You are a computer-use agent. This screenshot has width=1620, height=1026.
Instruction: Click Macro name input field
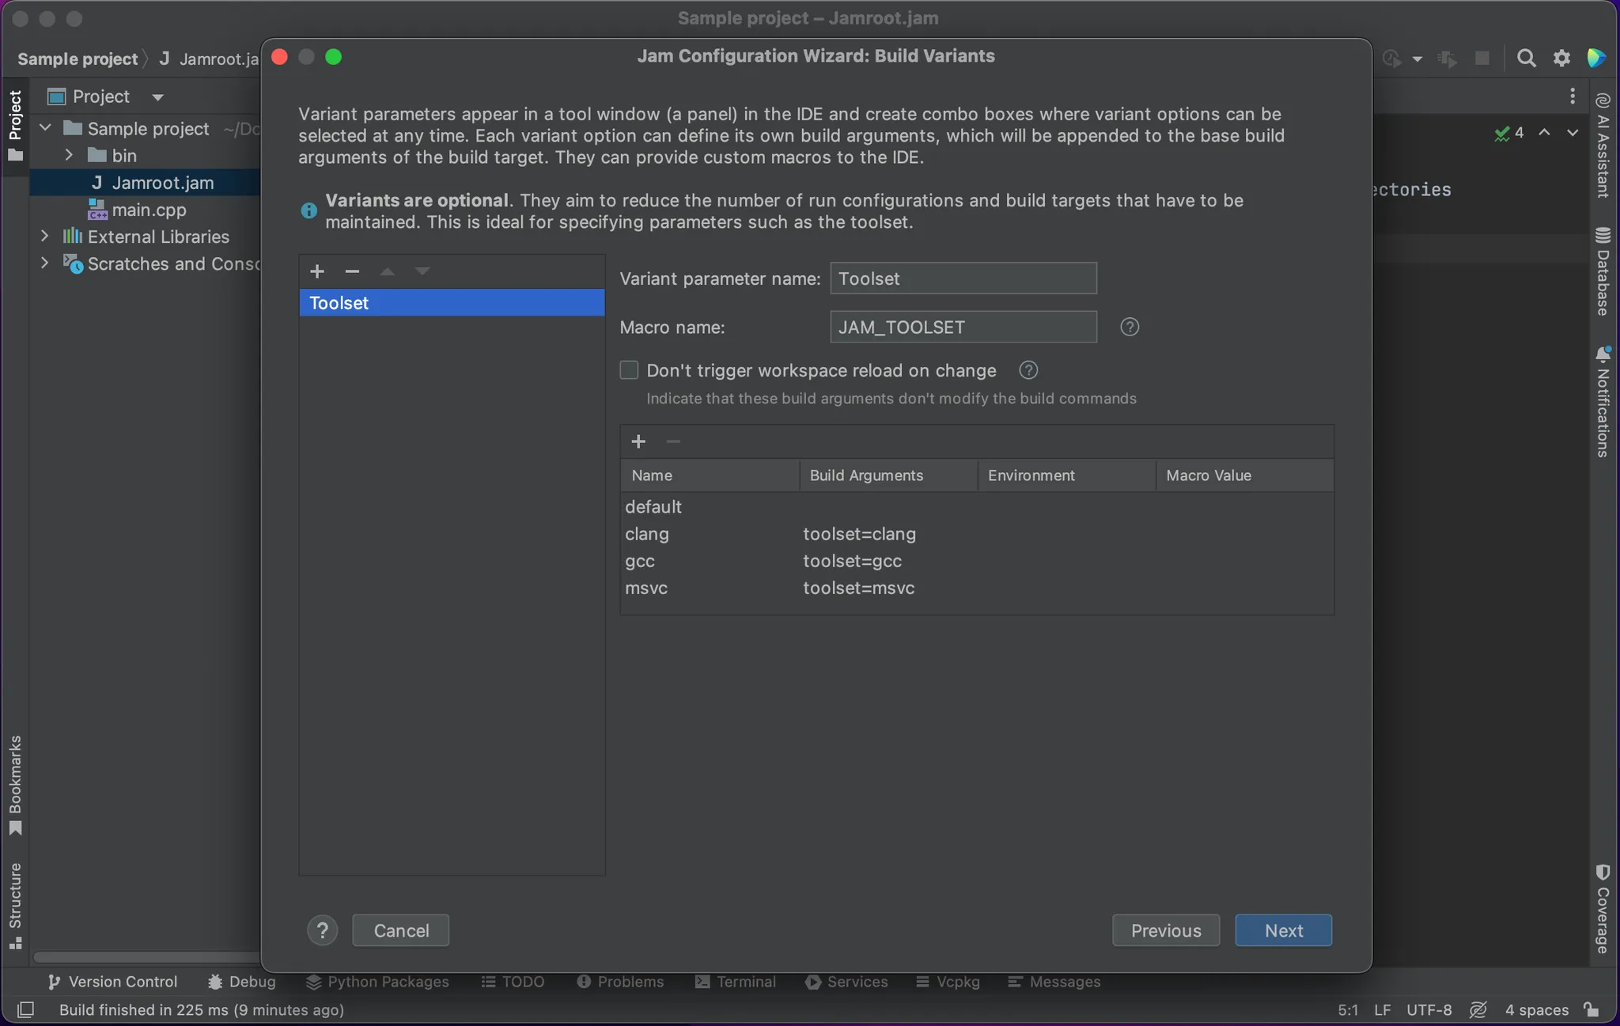click(963, 327)
